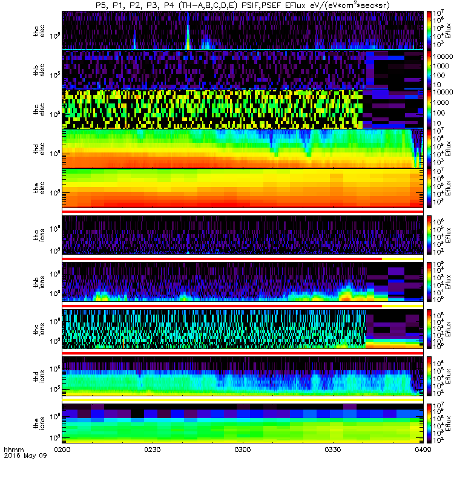This screenshot has width=454, height=484.
Task: Click the color bar beside the 'the elec' panel
Action: pos(429,188)
